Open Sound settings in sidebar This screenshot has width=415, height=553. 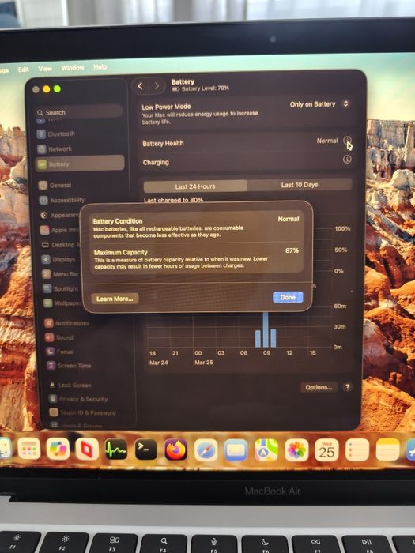[59, 337]
